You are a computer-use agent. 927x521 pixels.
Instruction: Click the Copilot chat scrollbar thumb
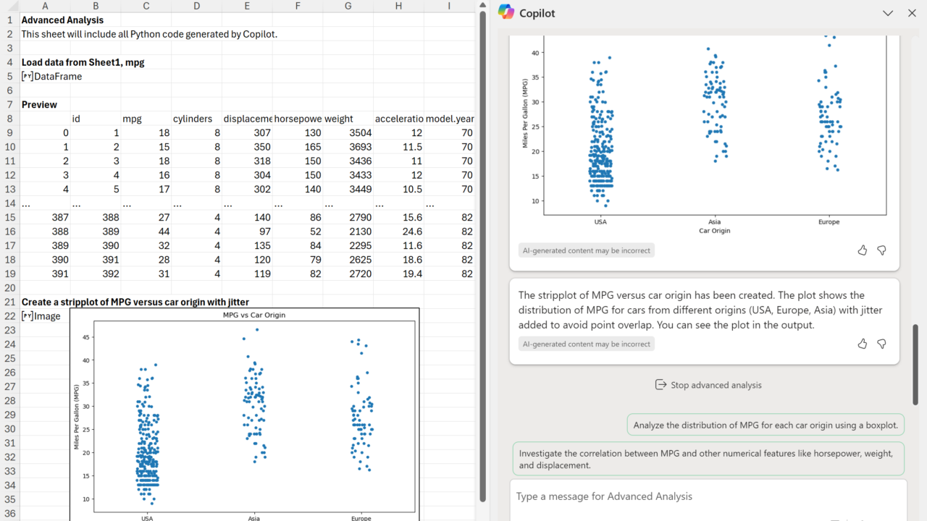click(915, 364)
